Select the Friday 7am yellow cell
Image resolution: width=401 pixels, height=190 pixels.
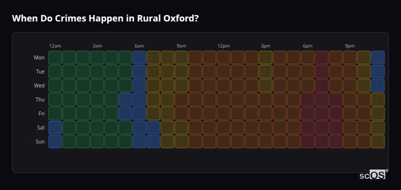coord(153,113)
